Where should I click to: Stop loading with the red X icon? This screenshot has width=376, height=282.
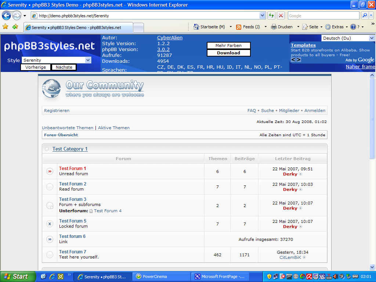(x=281, y=15)
